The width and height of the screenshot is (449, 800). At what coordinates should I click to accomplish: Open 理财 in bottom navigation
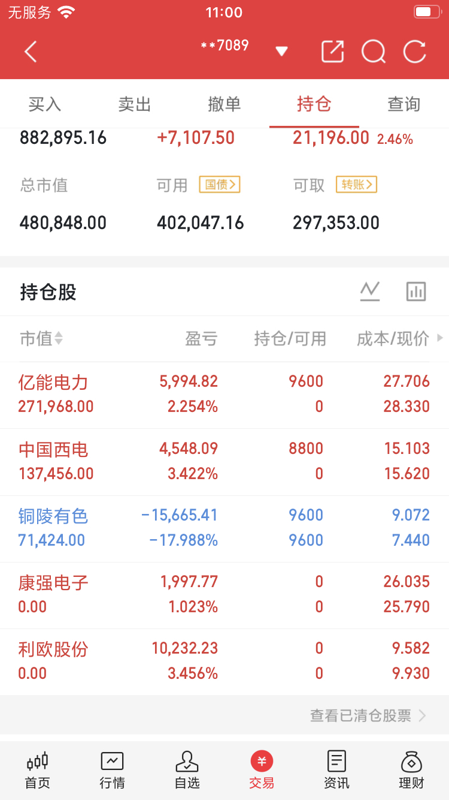point(411,769)
